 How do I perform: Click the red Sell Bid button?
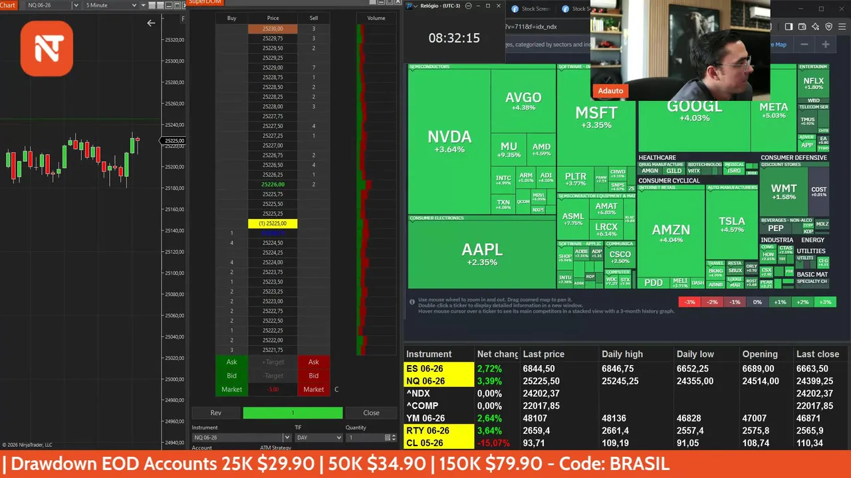click(314, 376)
